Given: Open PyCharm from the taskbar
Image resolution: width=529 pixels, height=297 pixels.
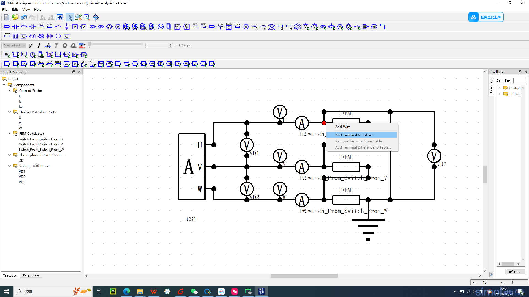Looking at the screenshot, I should coord(113,291).
